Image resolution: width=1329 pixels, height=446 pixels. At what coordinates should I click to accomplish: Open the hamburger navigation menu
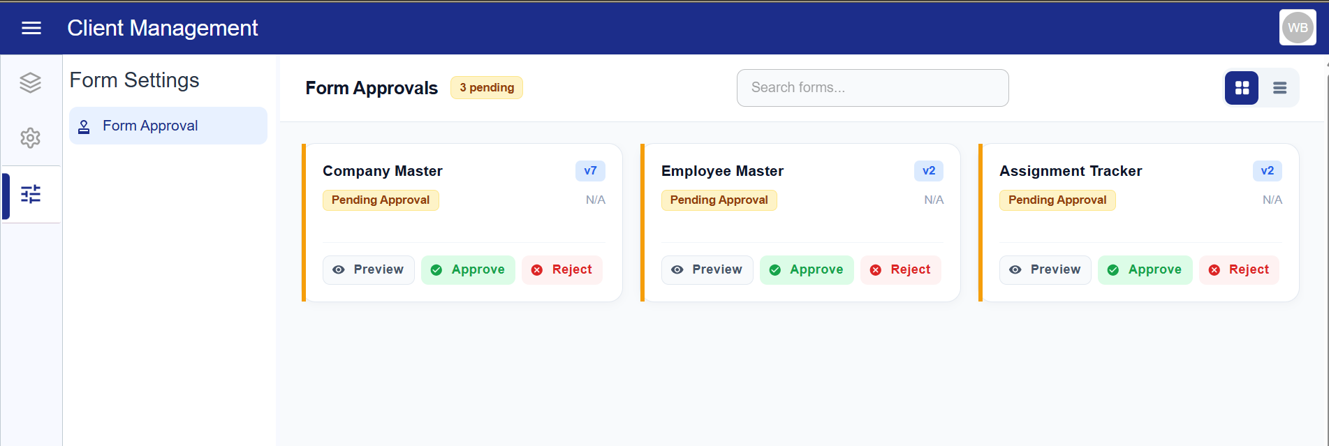[31, 28]
